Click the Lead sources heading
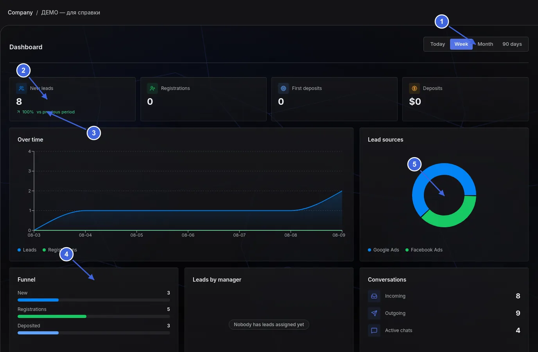 386,140
